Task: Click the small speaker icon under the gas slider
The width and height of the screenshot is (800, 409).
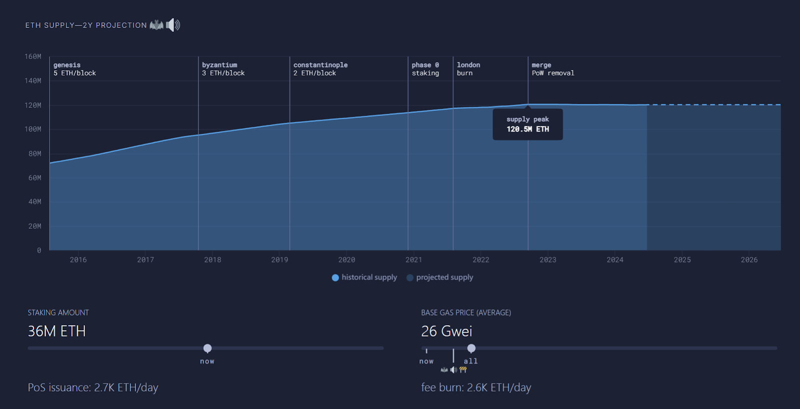Action: point(453,370)
